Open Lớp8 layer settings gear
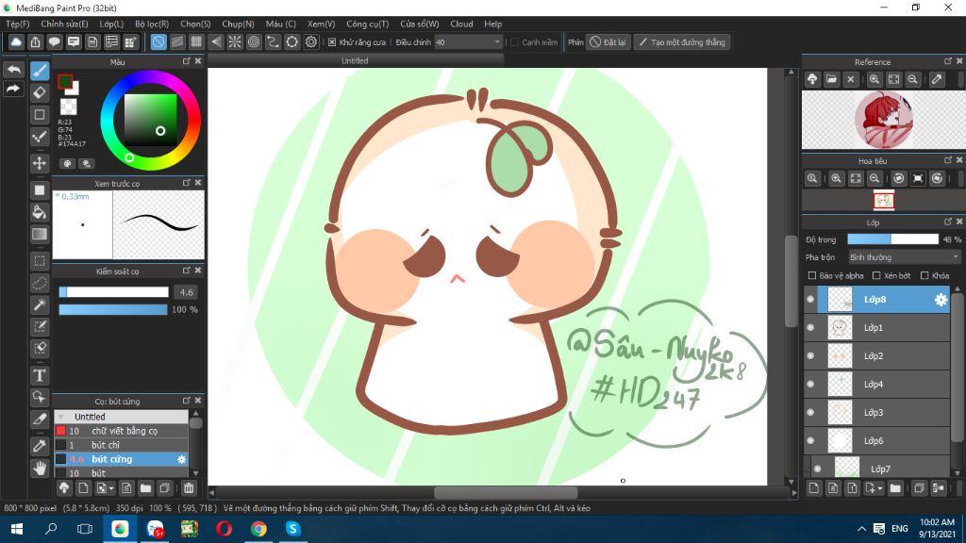 pos(941,299)
